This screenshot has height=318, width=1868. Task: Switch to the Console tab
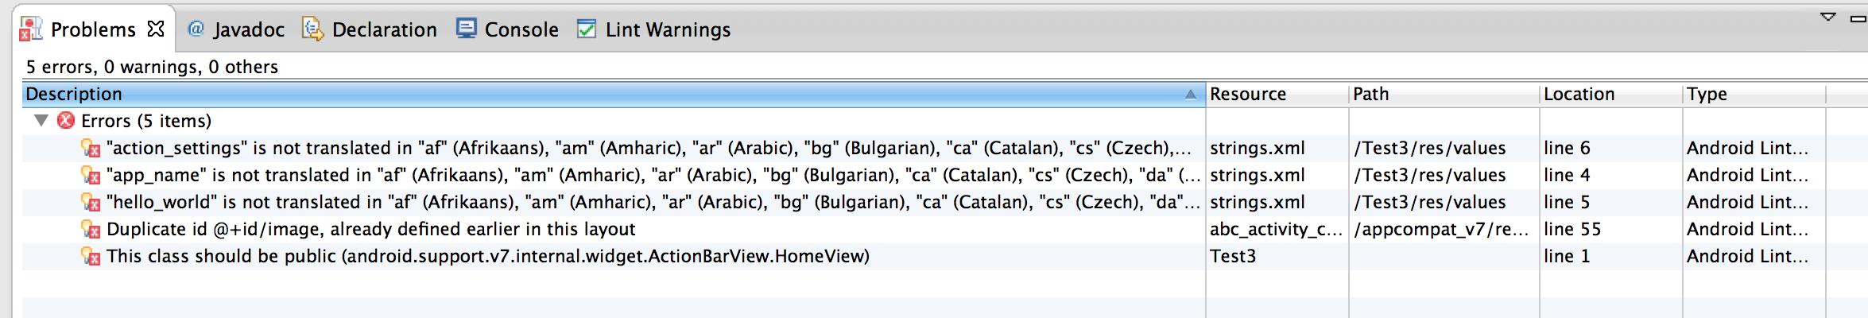pyautogui.click(x=507, y=29)
